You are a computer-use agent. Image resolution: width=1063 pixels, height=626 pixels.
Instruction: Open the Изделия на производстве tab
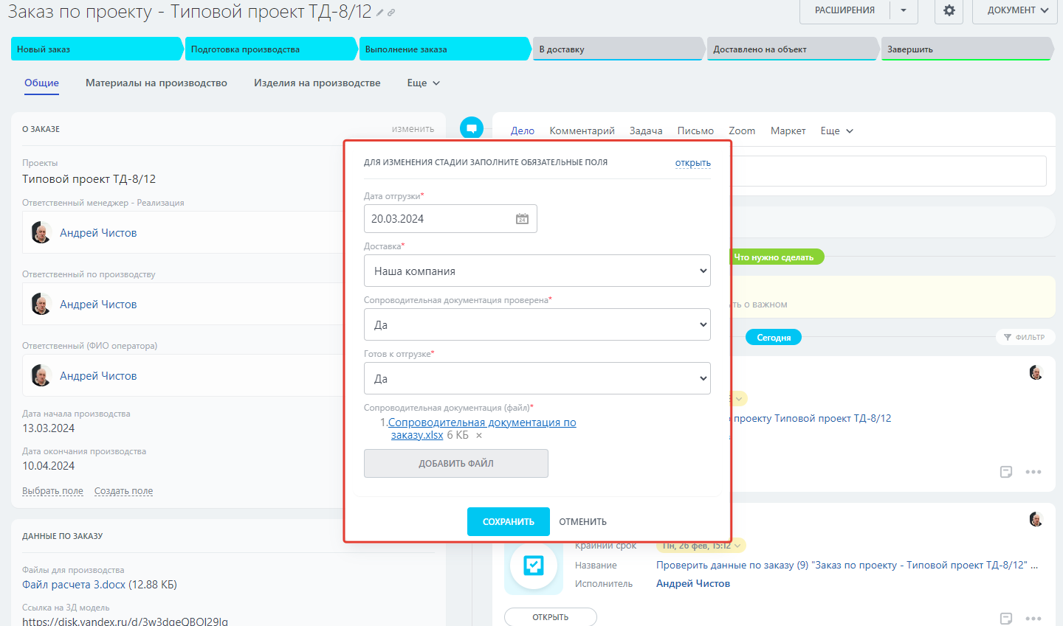[317, 83]
